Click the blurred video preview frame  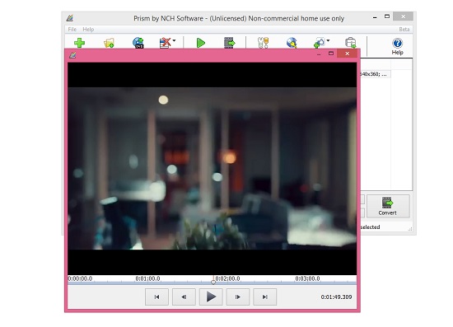[x=212, y=168]
